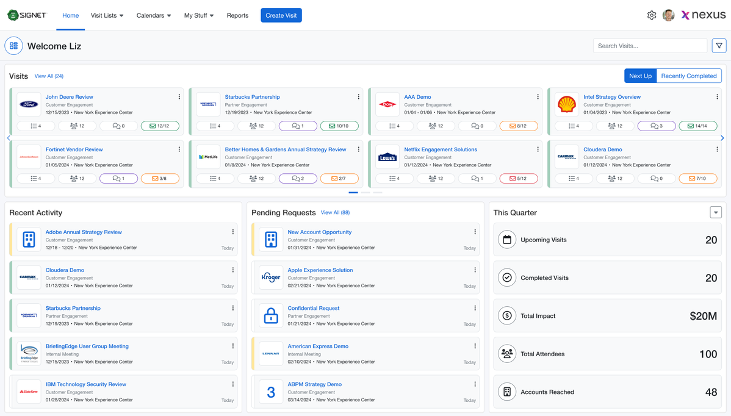This screenshot has width=731, height=416.
Task: Open the Fortinet Vendor Review options menu
Action: [x=179, y=149]
